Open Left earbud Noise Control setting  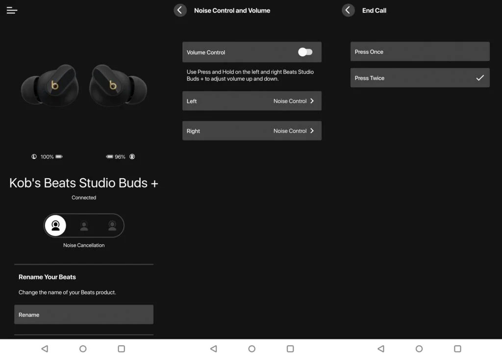[x=252, y=101]
